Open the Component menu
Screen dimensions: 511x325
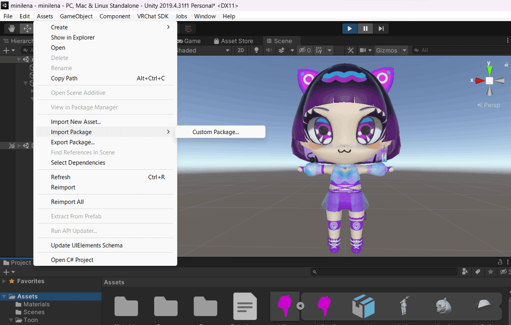click(x=115, y=16)
